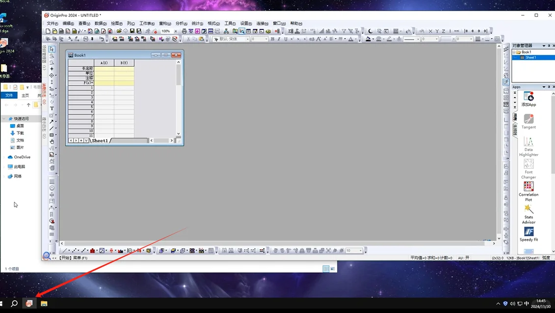Click the Print icon in the standard toolbar
The height and width of the screenshot is (313, 555).
pyautogui.click(x=185, y=31)
